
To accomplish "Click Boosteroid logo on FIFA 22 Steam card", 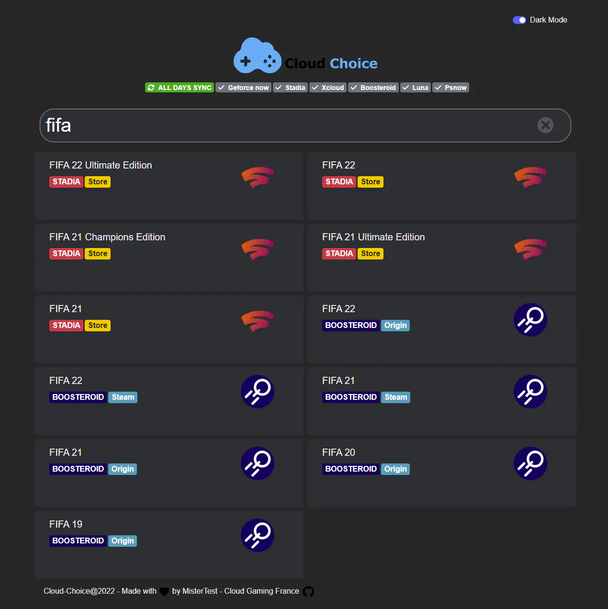I will point(258,392).
